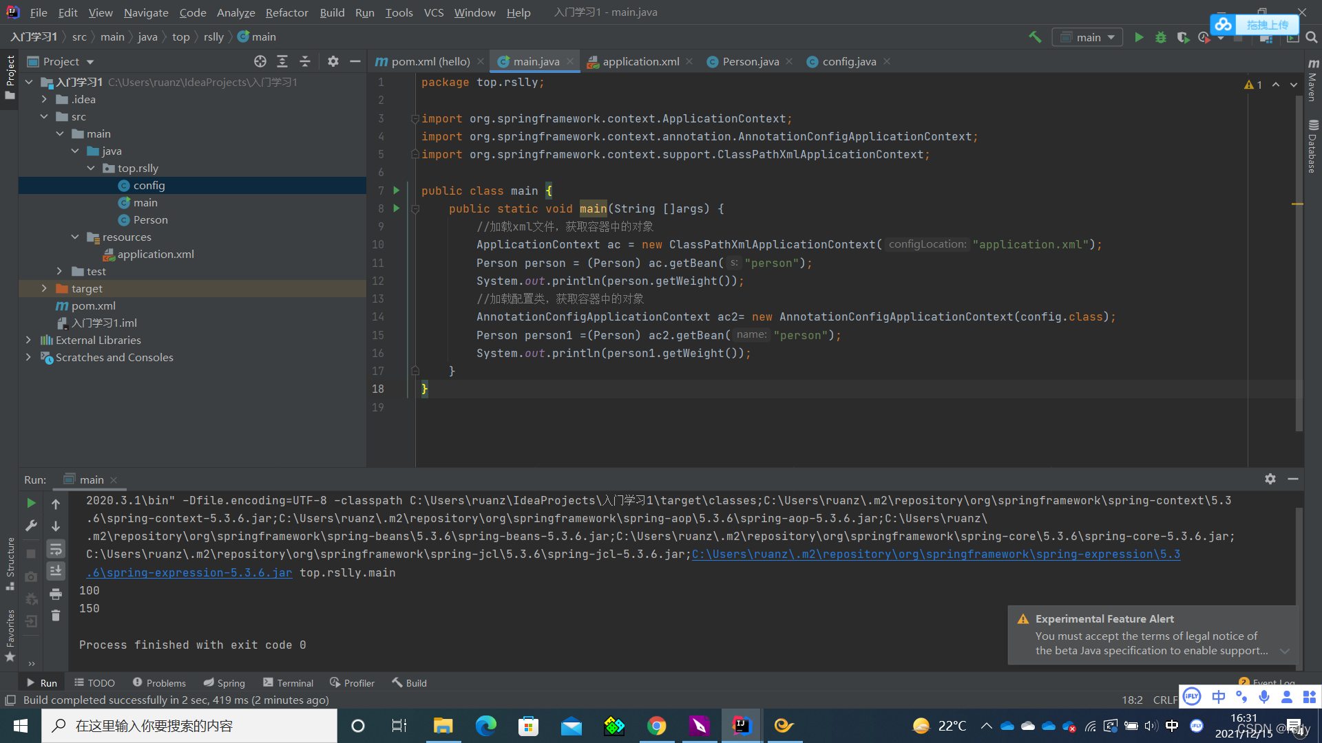Toggle soft-wrap in Run console
Screen dimensions: 1322x743
56,548
